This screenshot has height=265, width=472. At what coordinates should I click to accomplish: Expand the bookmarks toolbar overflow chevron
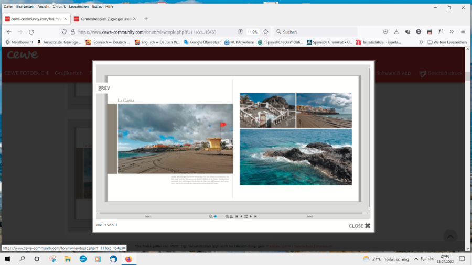[421, 42]
